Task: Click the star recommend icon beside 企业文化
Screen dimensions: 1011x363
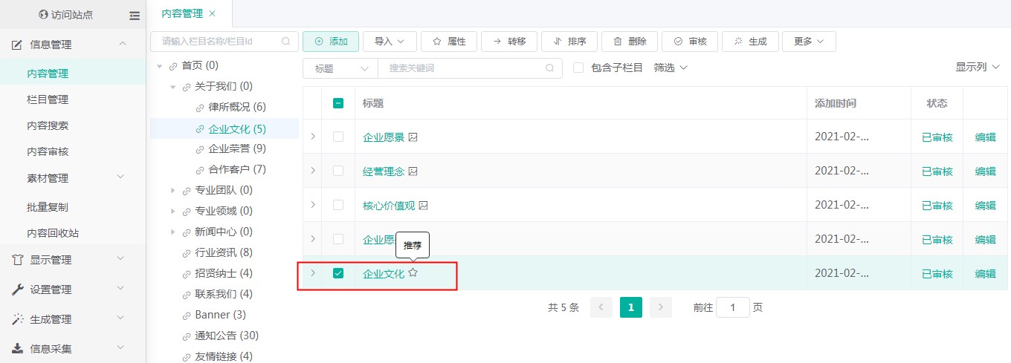Action: [413, 273]
